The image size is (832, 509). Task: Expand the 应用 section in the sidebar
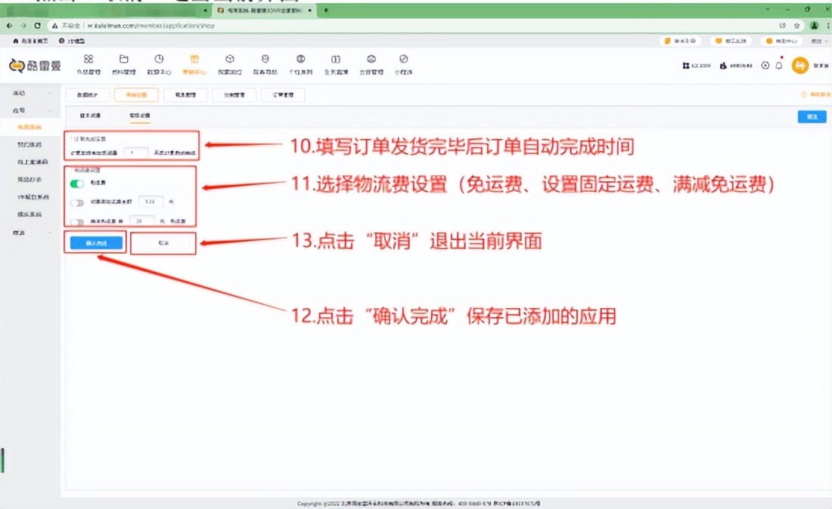18,110
